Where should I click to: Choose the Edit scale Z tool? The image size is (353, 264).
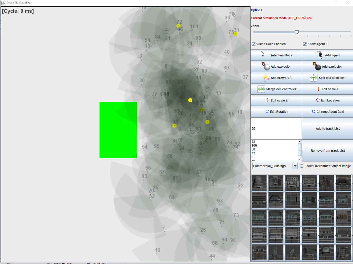[276, 100]
